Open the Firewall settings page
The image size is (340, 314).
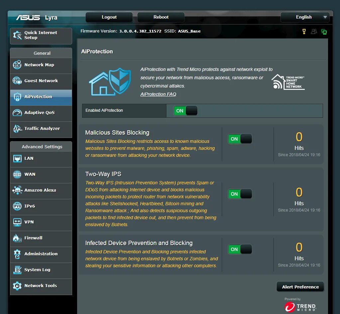click(x=41, y=238)
